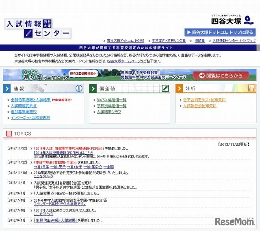260x231 pixels.
Task: Open the →首:国公立 link
Action: pyautogui.click(x=93, y=167)
